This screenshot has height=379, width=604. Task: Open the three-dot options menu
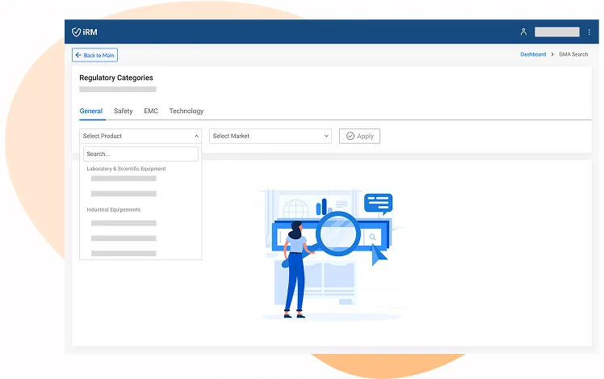(589, 32)
